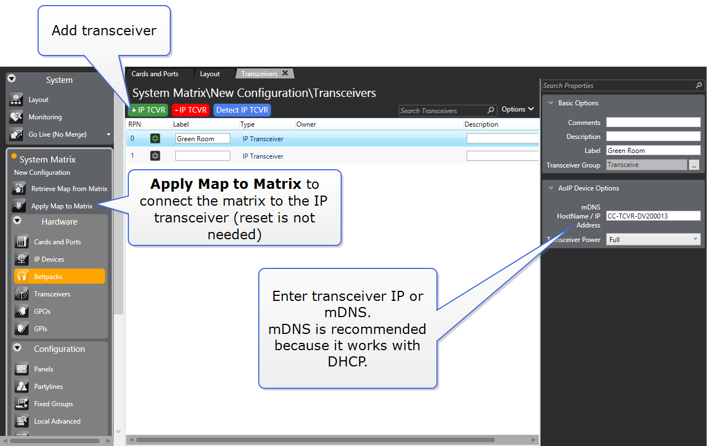Collapse the Basic Options section
This screenshot has height=446, width=707.
tap(550, 103)
